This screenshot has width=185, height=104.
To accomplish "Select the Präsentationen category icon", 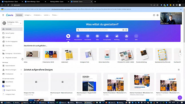I will [x=78, y=36].
